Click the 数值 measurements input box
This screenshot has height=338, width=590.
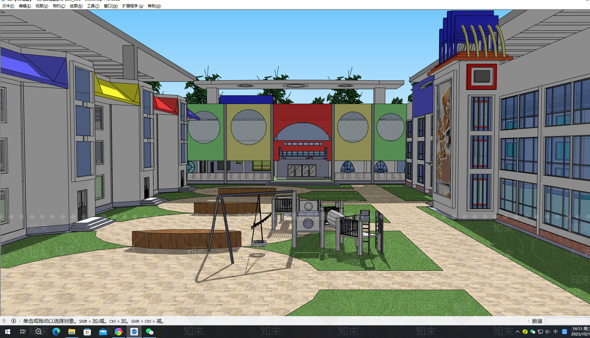point(568,321)
